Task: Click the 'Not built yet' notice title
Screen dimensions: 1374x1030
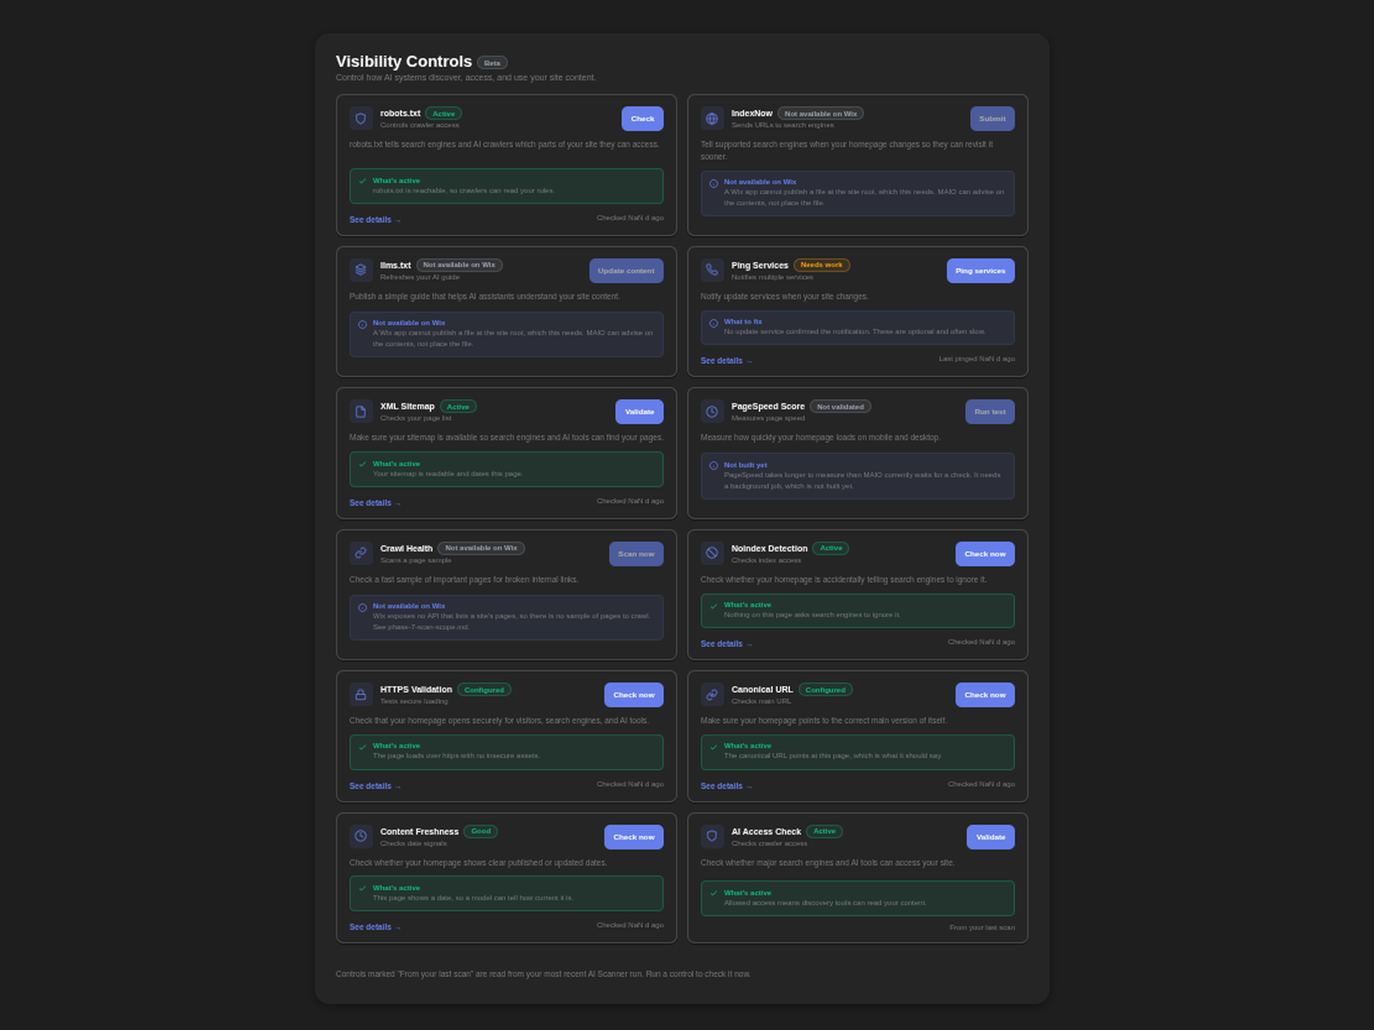Action: 745,465
